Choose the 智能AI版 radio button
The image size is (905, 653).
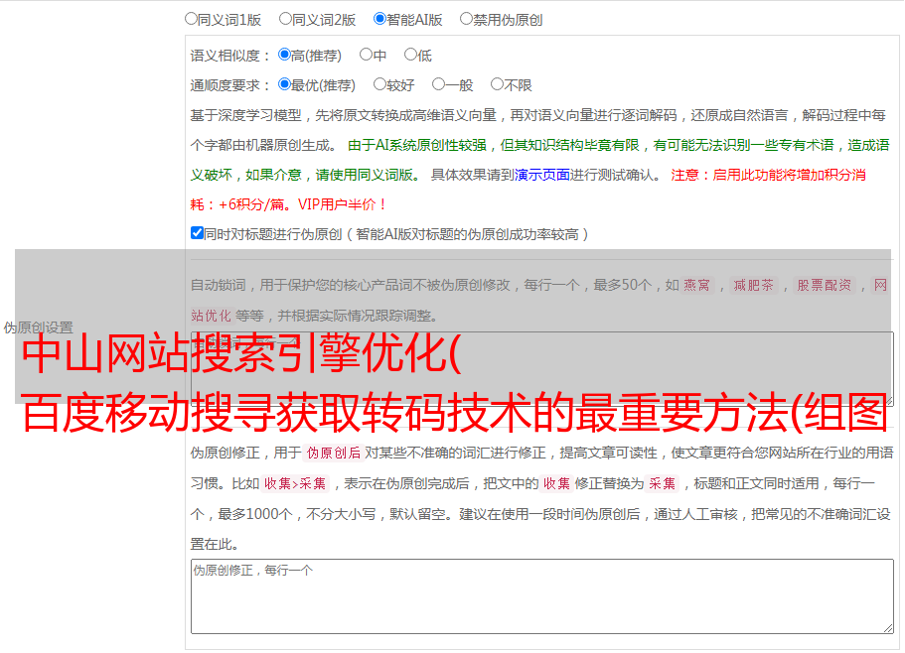379,18
